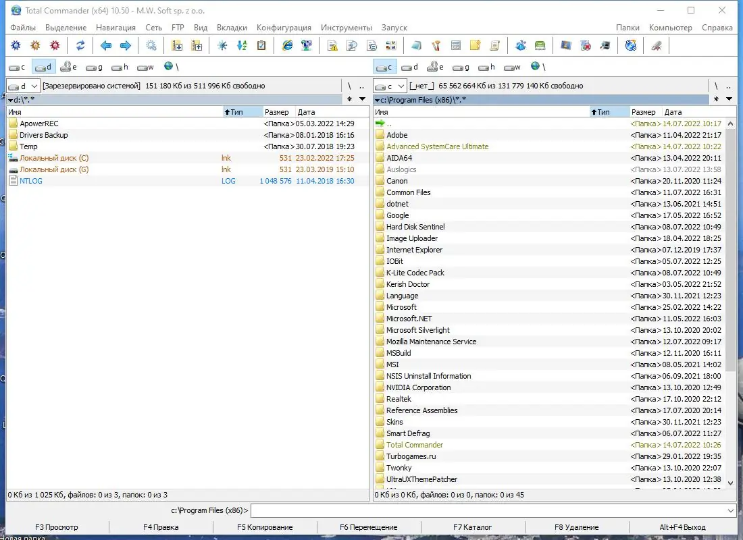The width and height of the screenshot is (743, 540).
Task: Select the Pack files toolbar icon
Action: click(x=178, y=45)
